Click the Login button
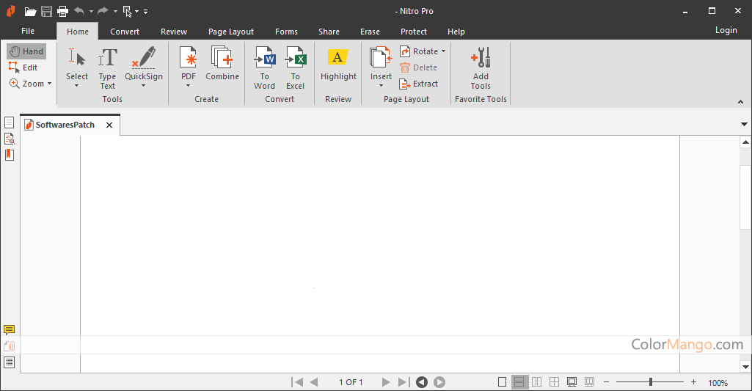 (726, 31)
